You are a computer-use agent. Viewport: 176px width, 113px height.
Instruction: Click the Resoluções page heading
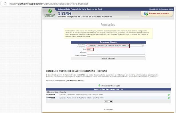pos(108,25)
